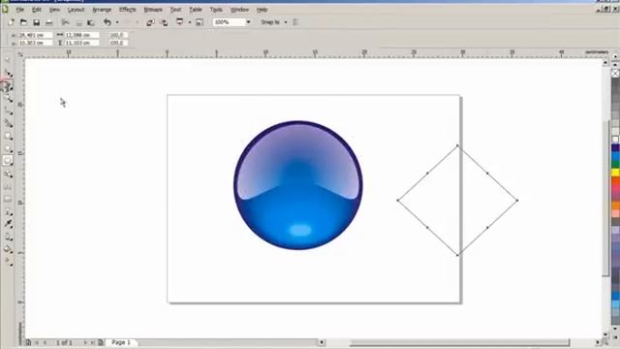This screenshot has width=620, height=349.
Task: Open the Layout menu
Action: click(x=76, y=10)
